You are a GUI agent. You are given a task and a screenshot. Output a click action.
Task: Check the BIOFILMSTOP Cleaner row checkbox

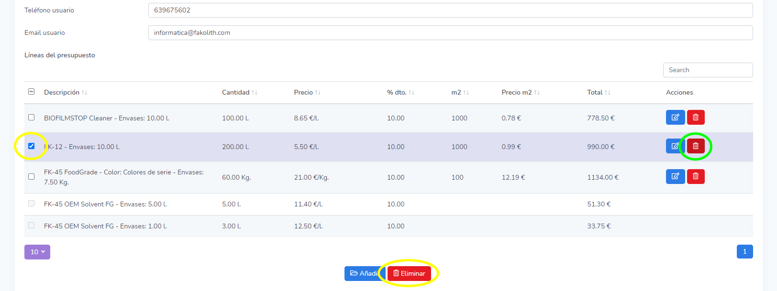(32, 118)
